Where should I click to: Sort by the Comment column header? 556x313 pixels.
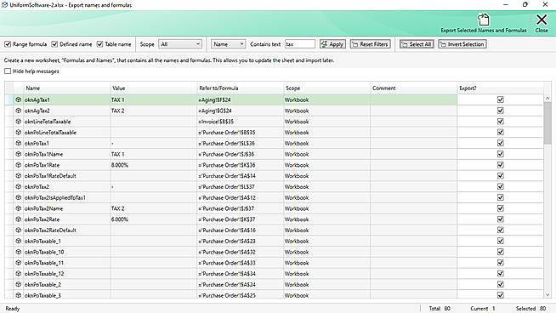(414, 88)
